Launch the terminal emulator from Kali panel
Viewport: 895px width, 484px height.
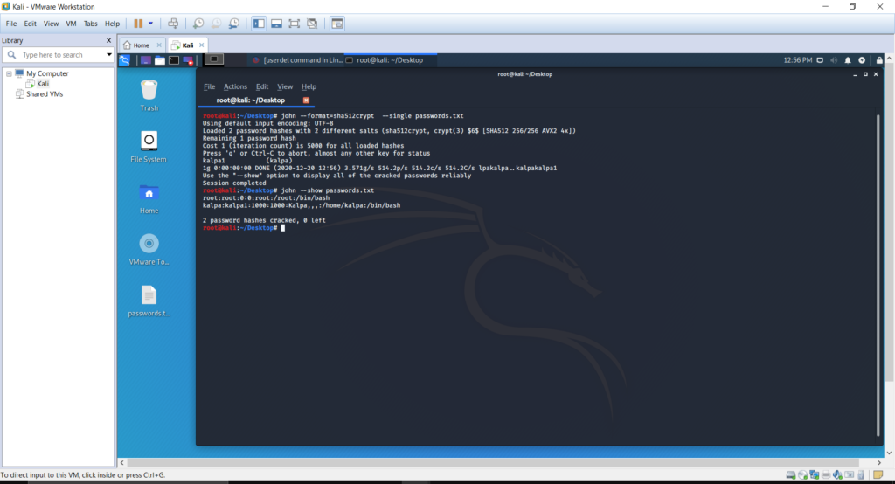(174, 60)
